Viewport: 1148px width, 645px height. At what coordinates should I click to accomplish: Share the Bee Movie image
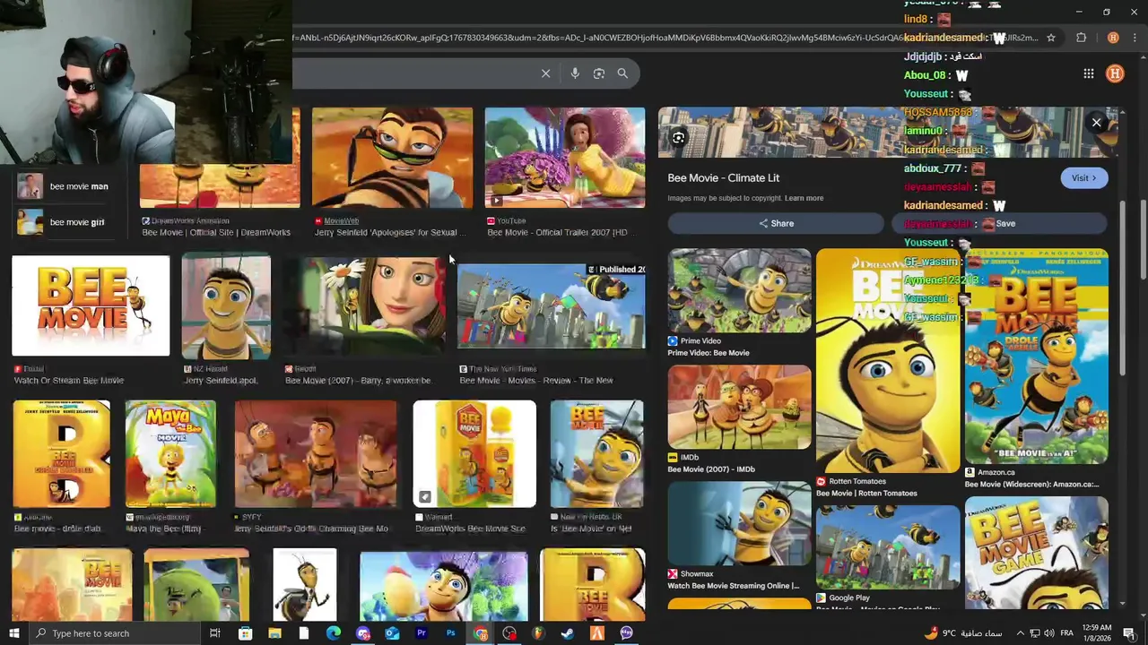(776, 223)
